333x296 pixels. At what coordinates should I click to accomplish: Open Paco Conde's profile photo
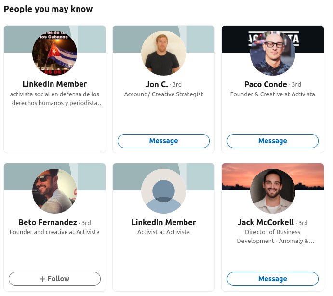(x=273, y=54)
